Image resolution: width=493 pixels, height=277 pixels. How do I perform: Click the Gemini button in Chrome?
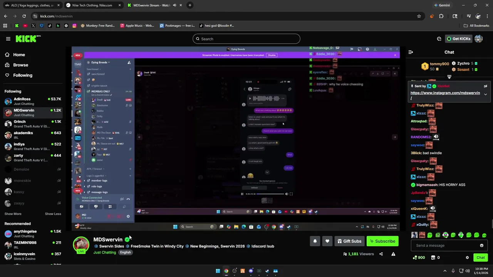441,5
